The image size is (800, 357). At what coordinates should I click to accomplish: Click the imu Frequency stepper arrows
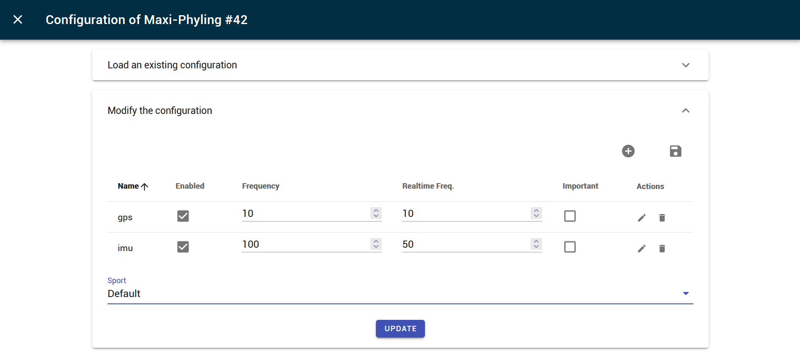tap(376, 244)
